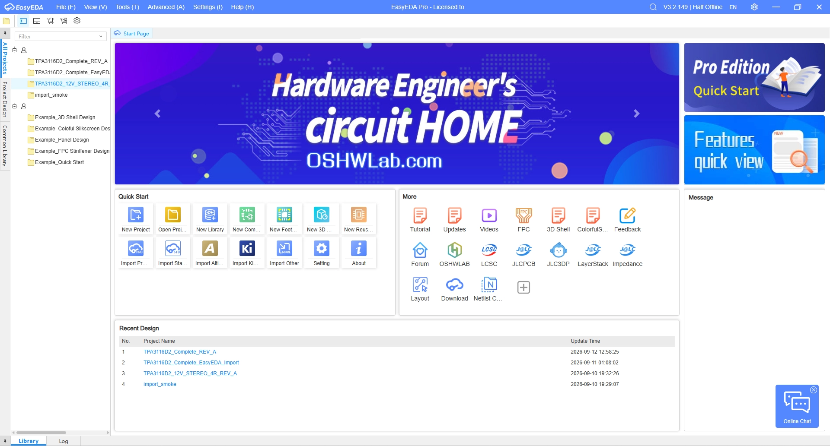Open the Updates icon
Image resolution: width=830 pixels, height=446 pixels.
coord(455,215)
